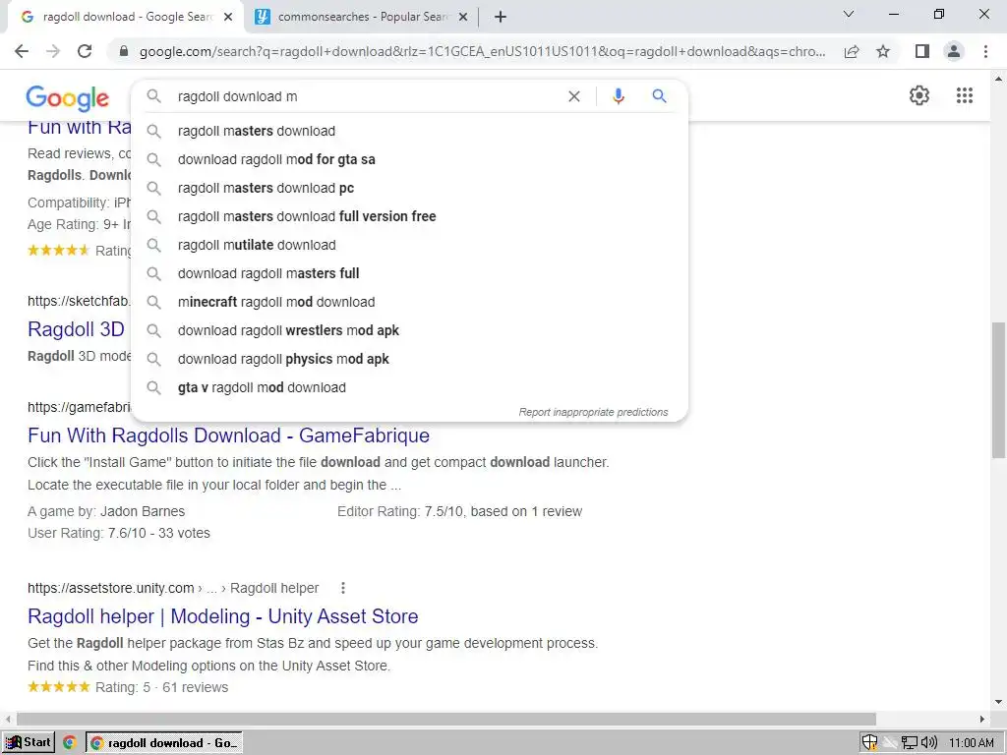This screenshot has height=755, width=1007.
Task: Select the ragdoll download Google Search tab
Action: [125, 18]
